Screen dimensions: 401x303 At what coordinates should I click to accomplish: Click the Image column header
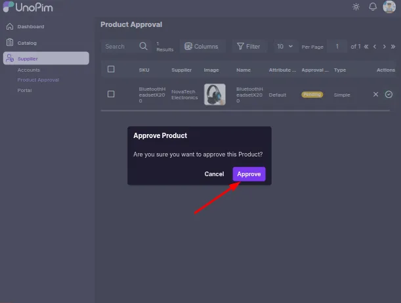tap(211, 70)
